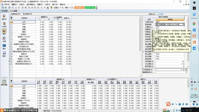Open the 帮助 menu
This screenshot has height=112, width=199.
pos(62,4)
